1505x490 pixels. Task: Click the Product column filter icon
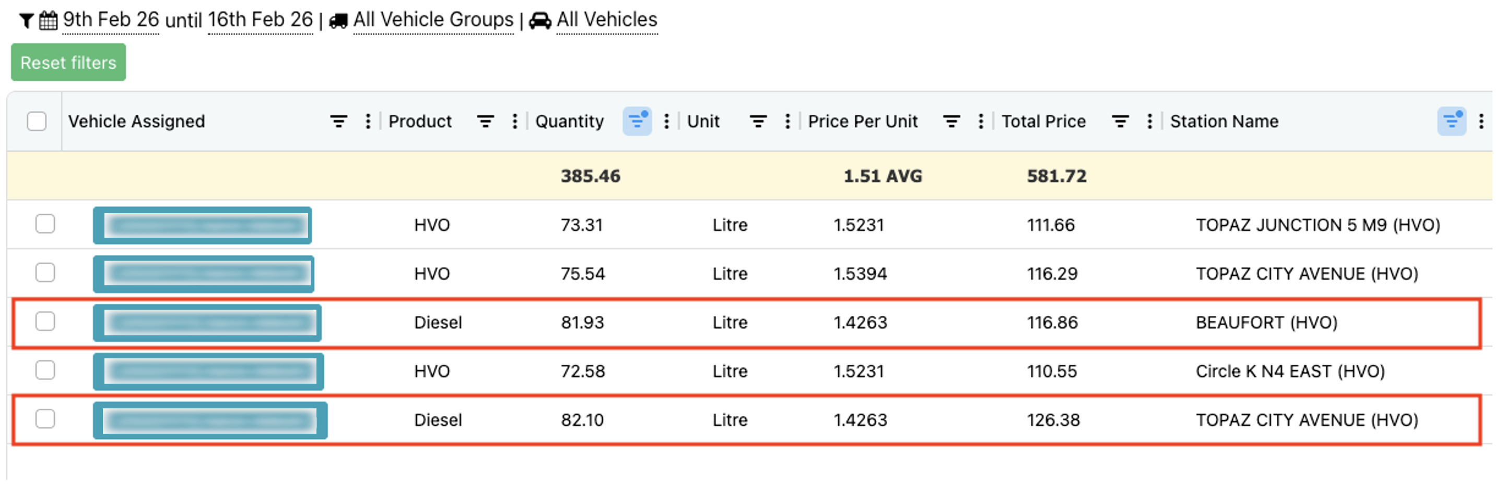(485, 121)
